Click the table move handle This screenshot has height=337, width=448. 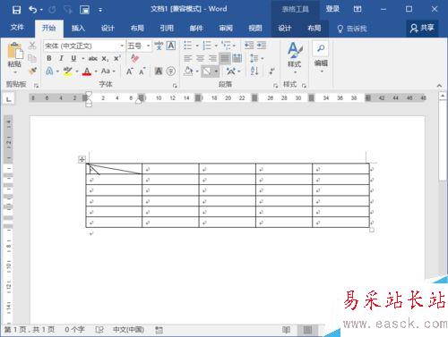82,159
